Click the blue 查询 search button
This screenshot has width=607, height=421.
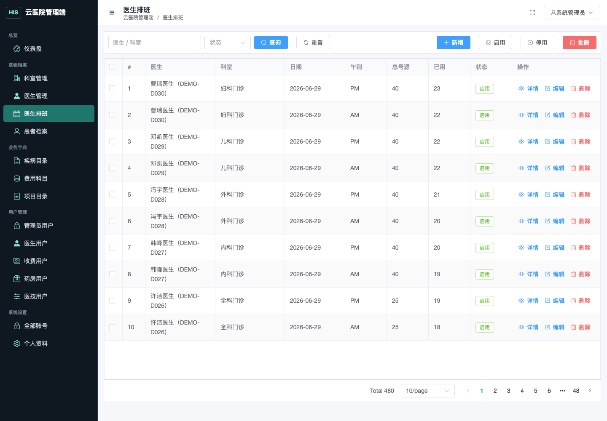(271, 43)
